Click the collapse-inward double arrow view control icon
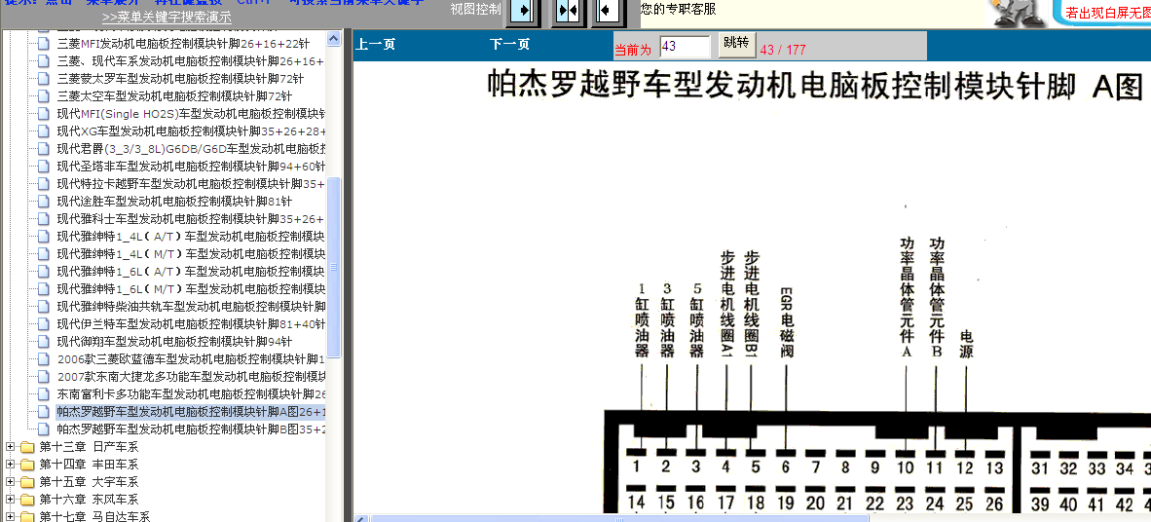1151x522 pixels. 568,12
